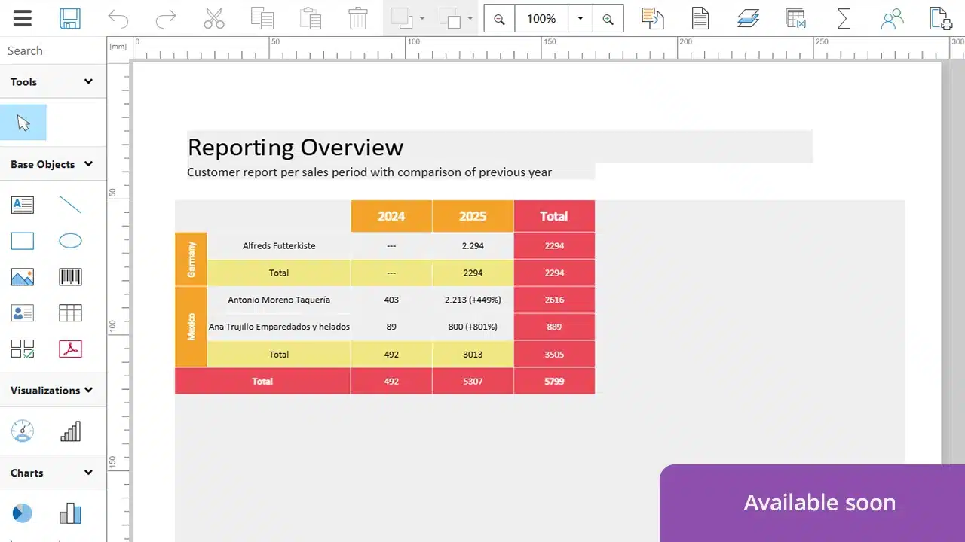Image resolution: width=965 pixels, height=542 pixels.
Task: Select the Gauge visualization tool
Action: coord(23,431)
